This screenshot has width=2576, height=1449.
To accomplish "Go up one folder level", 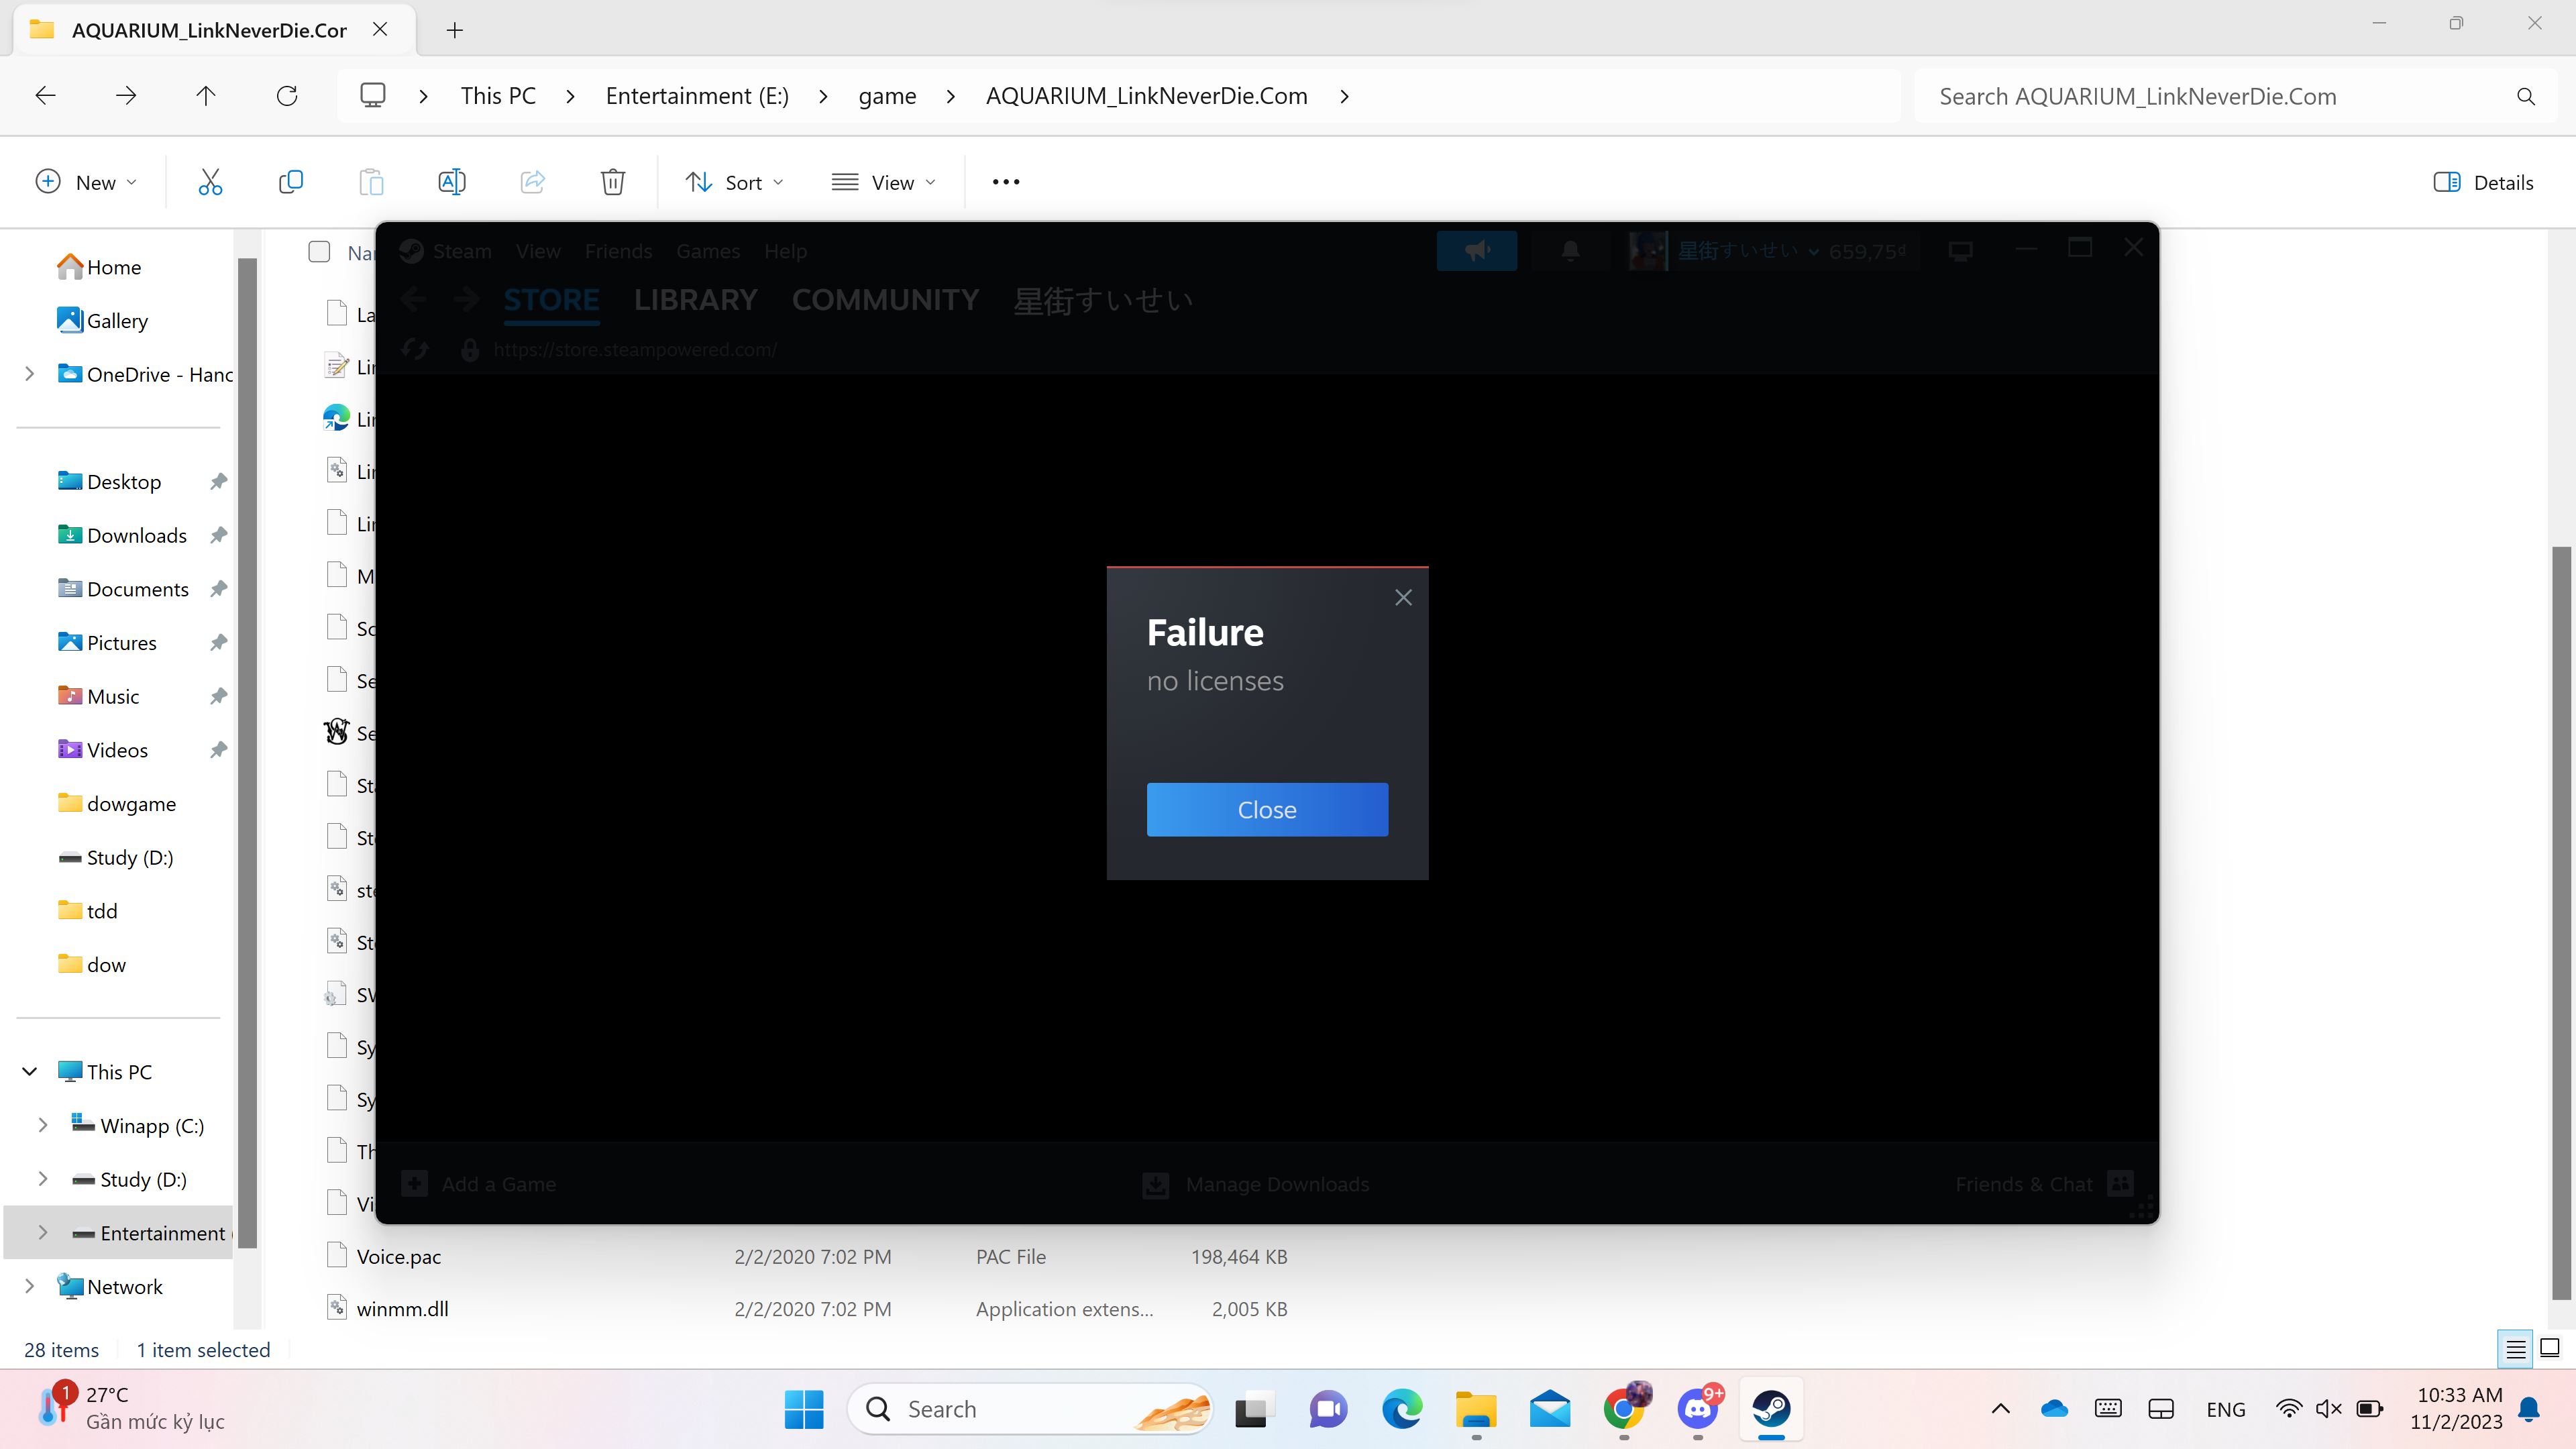I will coord(206,96).
